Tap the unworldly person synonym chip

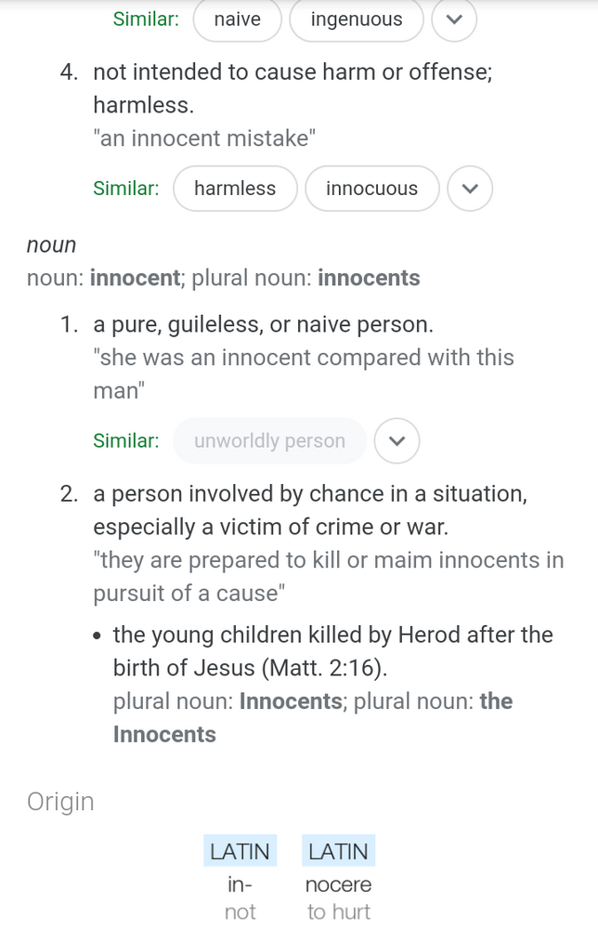pos(270,440)
